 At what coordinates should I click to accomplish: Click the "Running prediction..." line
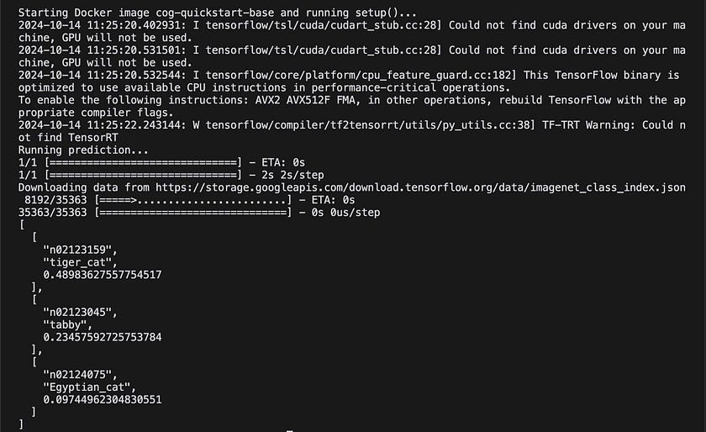click(x=83, y=150)
